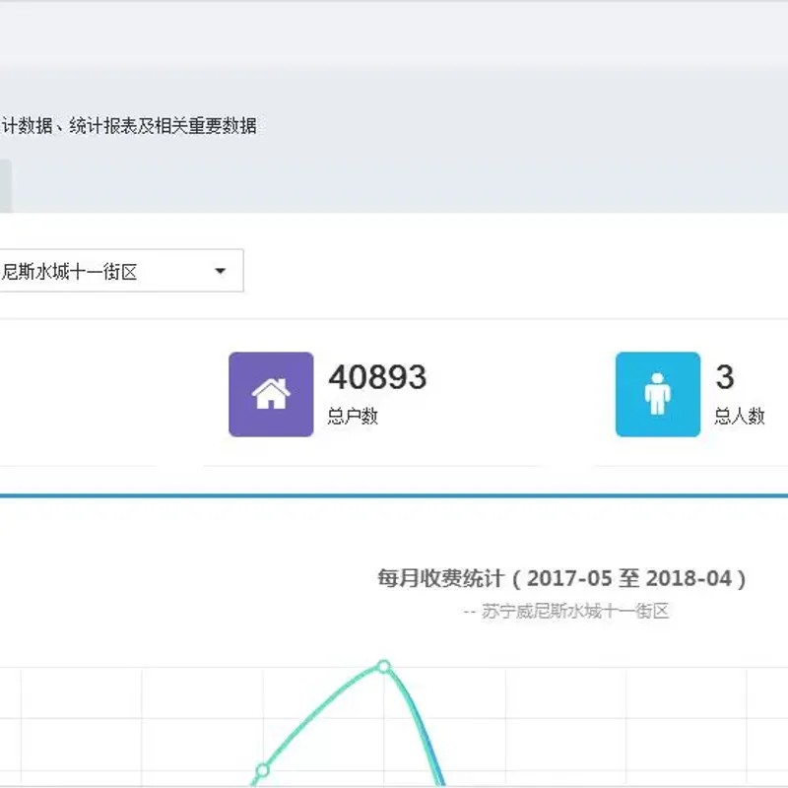
Task: Click the dropdown arrow beside 尼斯水城十一街区
Action: pos(221,270)
